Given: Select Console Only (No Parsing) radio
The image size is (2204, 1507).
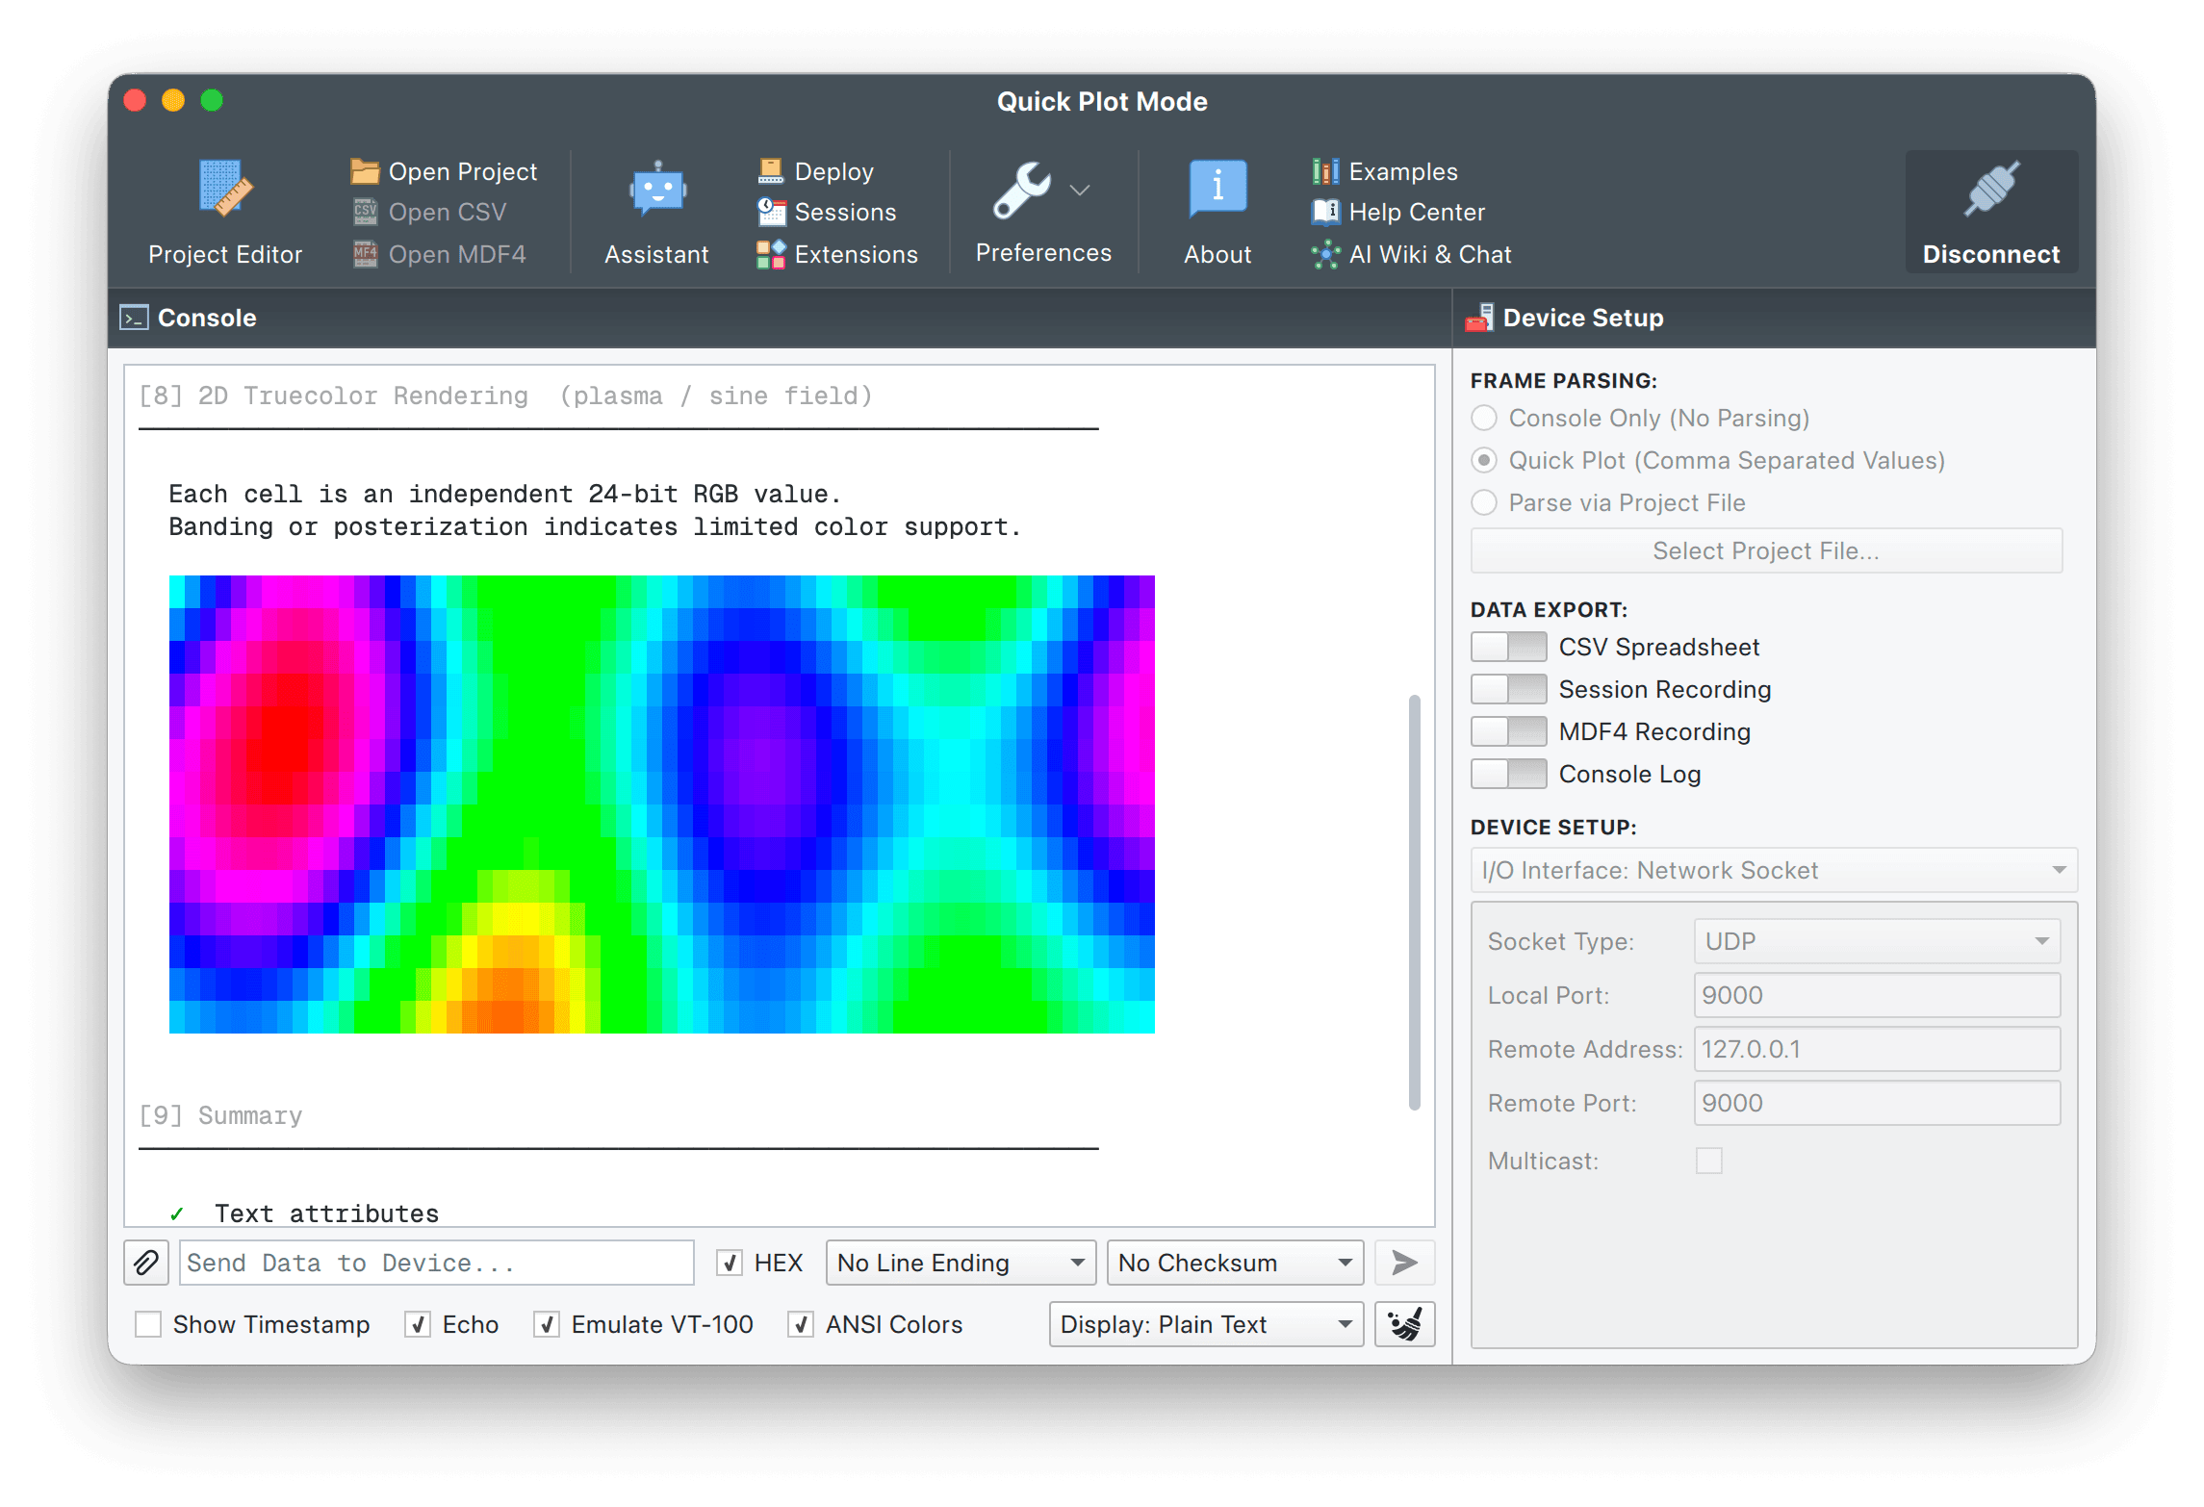Looking at the screenshot, I should (x=1484, y=418).
